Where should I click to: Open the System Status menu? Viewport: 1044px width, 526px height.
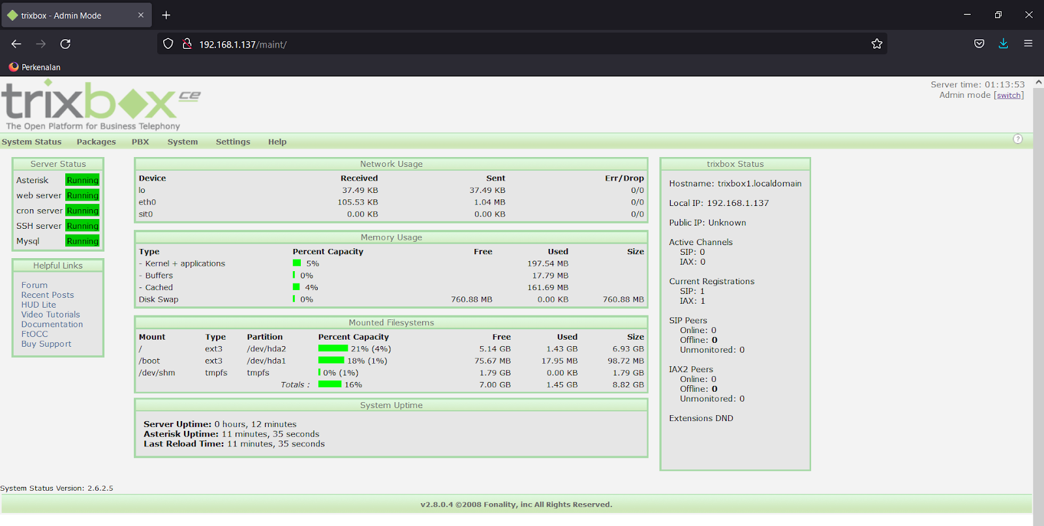tap(31, 141)
